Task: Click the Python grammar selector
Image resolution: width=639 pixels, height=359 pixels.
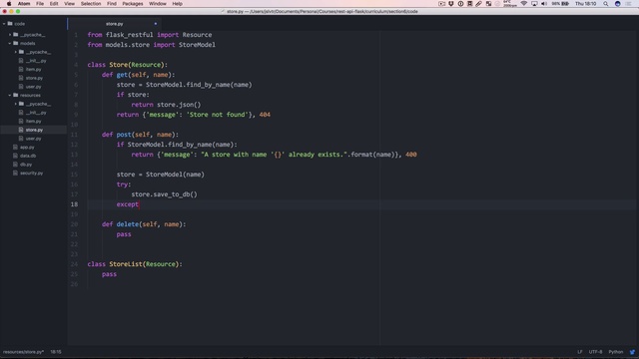Action: [x=616, y=352]
